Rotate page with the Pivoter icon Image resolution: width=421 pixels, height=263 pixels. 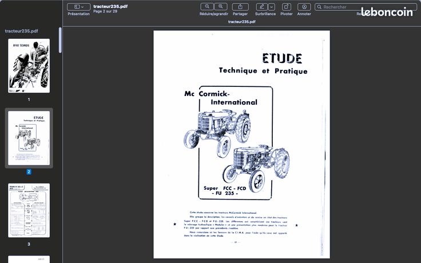[x=287, y=7]
